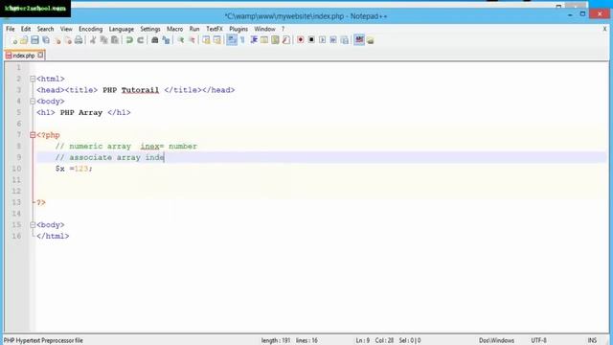Save the file with the floppy disk icon
This screenshot has height=345, width=613.
tap(34, 40)
